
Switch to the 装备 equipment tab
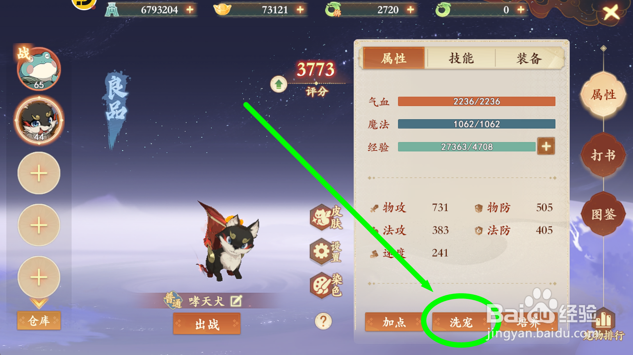pos(529,59)
